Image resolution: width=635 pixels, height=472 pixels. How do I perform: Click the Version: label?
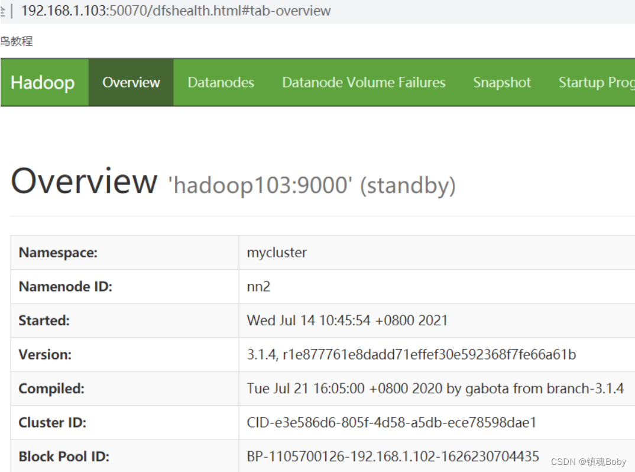45,354
